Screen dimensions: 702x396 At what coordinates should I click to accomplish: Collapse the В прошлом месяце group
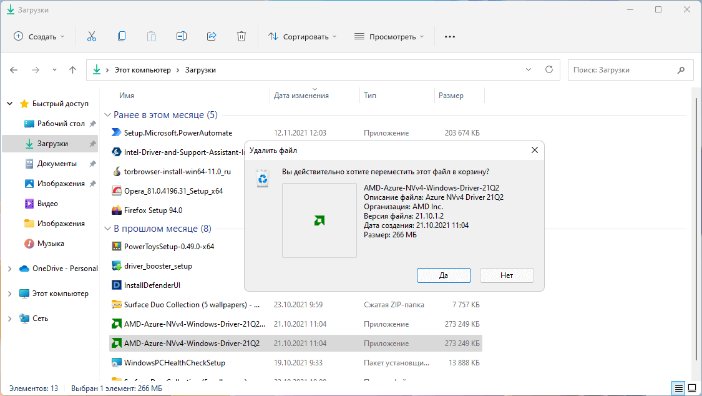(x=107, y=229)
